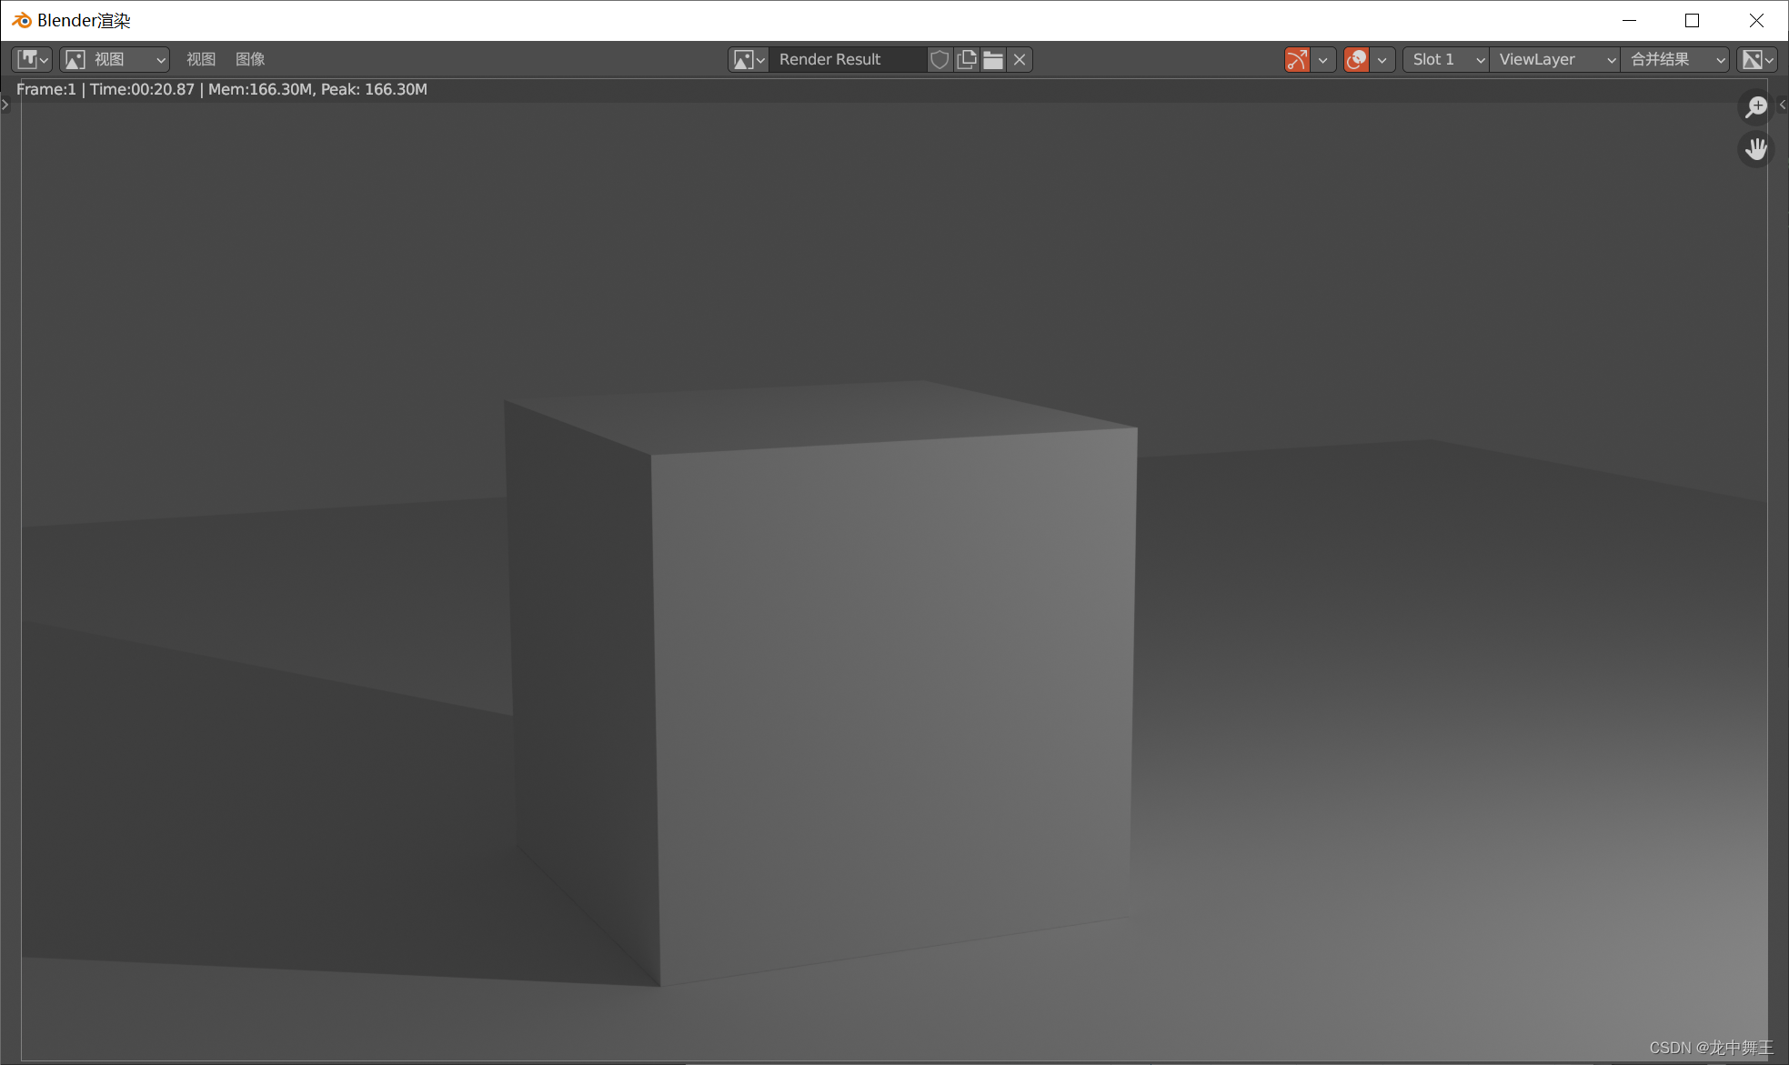The image size is (1789, 1065).
Task: Toggle the orange overlays display button
Action: click(x=1356, y=59)
